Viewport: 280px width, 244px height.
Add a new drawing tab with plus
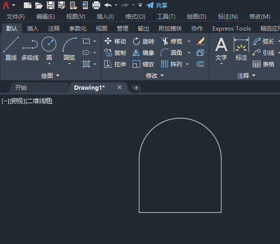(136, 88)
